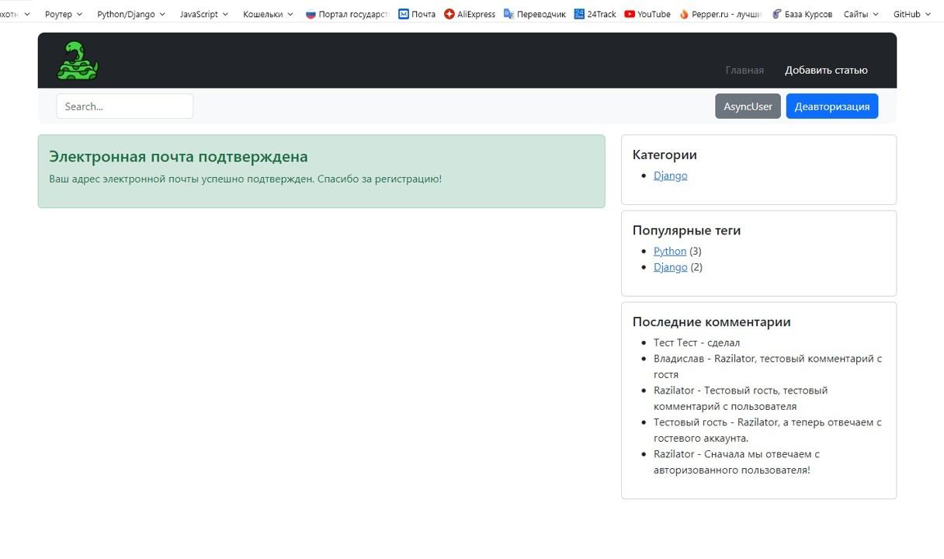The height and width of the screenshot is (559, 944).
Task: Click the green snake site logo
Action: coord(78,61)
